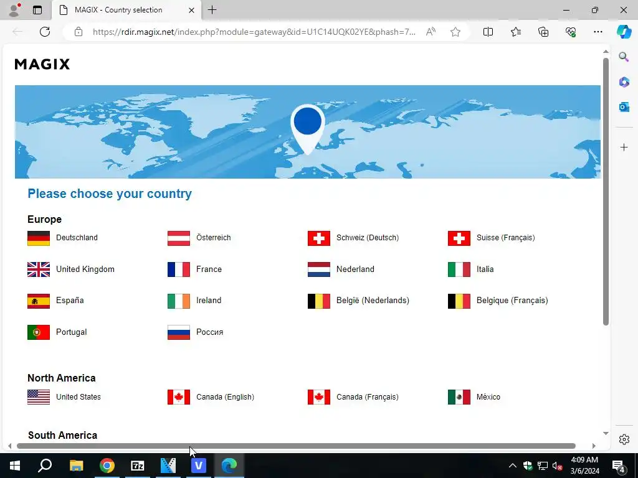Open the sidebar Search icon
638x478 pixels.
pos(624,57)
